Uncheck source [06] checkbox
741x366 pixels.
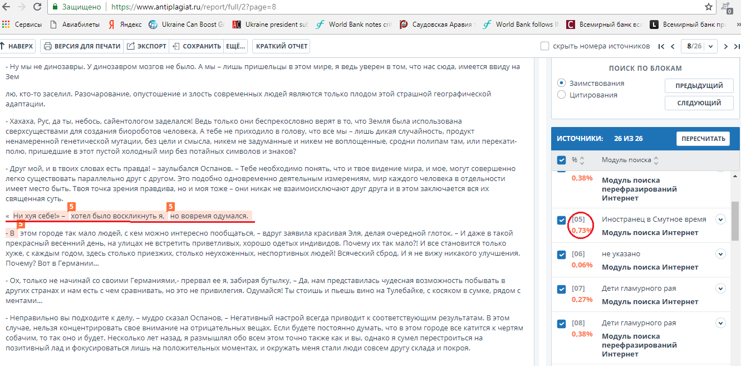[x=562, y=255]
